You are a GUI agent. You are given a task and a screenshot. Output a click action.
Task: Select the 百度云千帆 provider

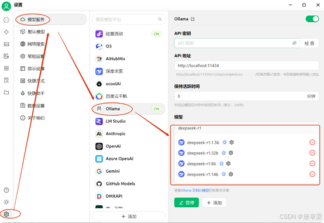tap(128, 96)
